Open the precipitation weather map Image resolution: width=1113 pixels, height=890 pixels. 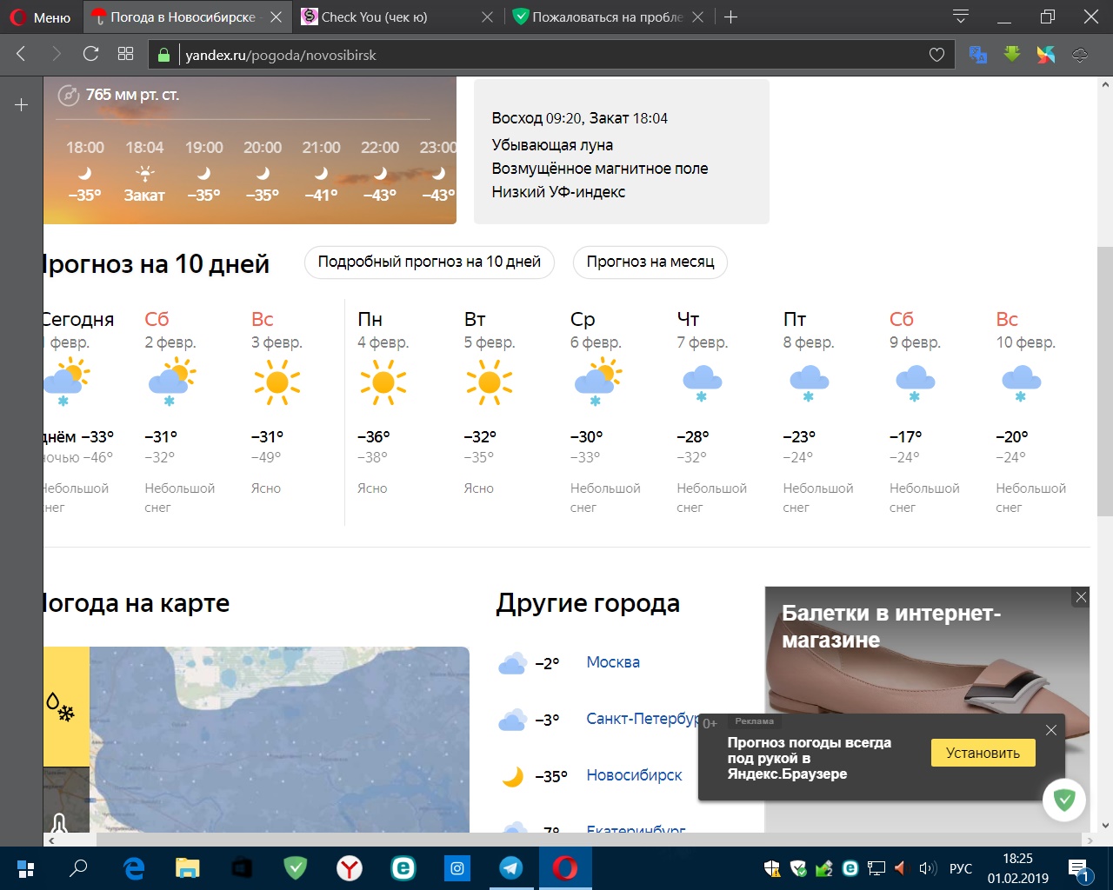[279, 741]
